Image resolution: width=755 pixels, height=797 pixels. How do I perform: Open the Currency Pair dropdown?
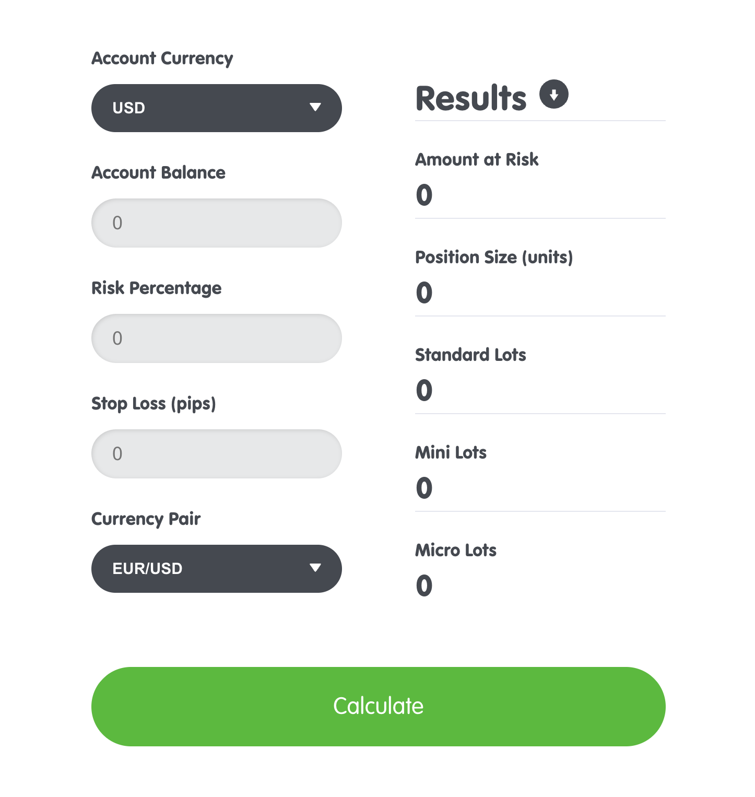point(216,569)
